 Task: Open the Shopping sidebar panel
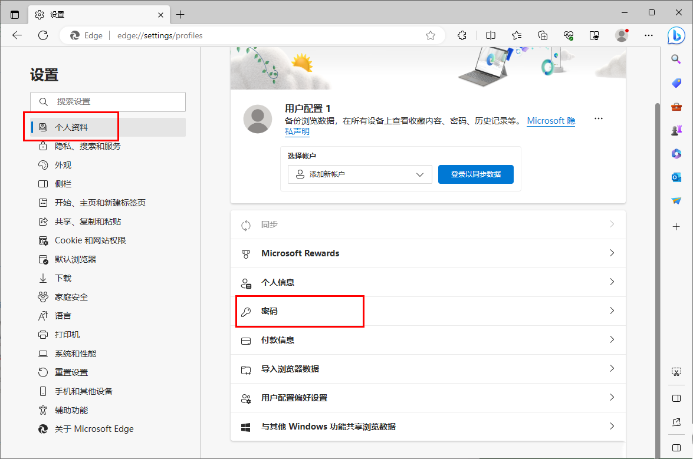[x=676, y=82]
